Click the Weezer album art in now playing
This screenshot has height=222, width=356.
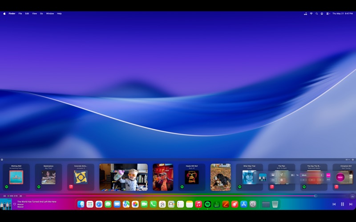[x=6, y=204]
